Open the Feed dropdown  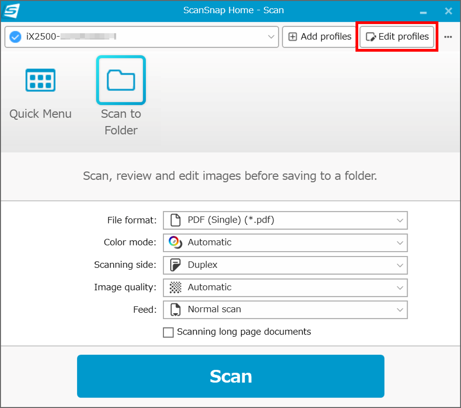pos(285,310)
